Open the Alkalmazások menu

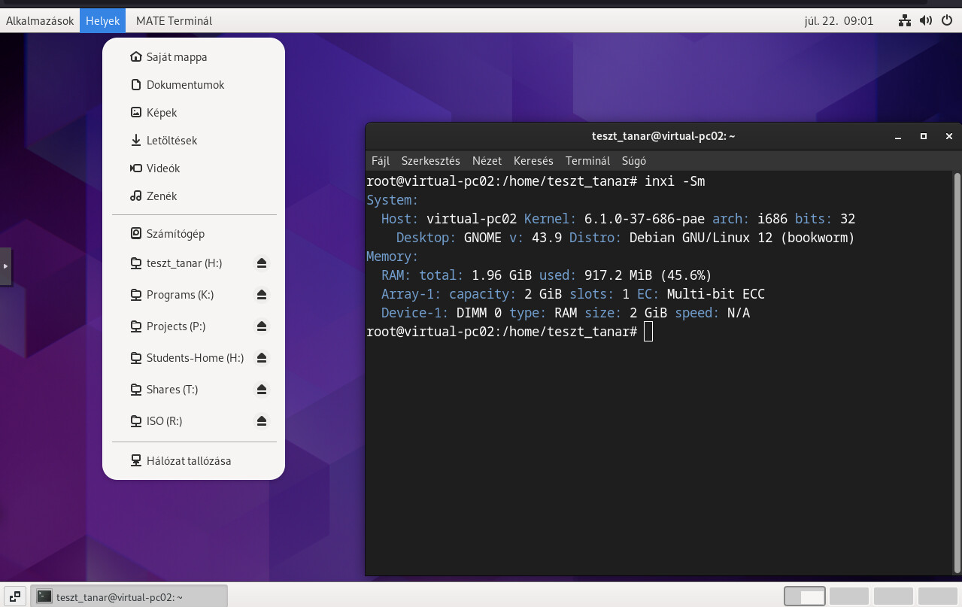coord(40,21)
